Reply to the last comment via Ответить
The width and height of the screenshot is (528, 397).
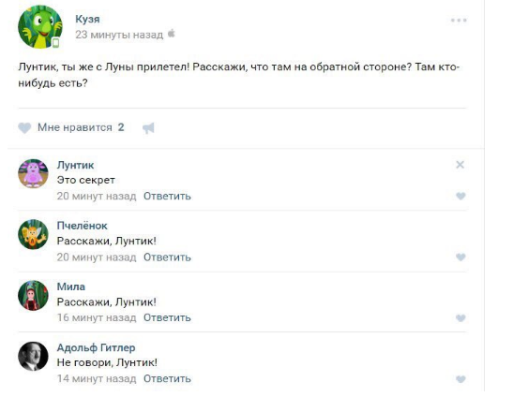167,379
